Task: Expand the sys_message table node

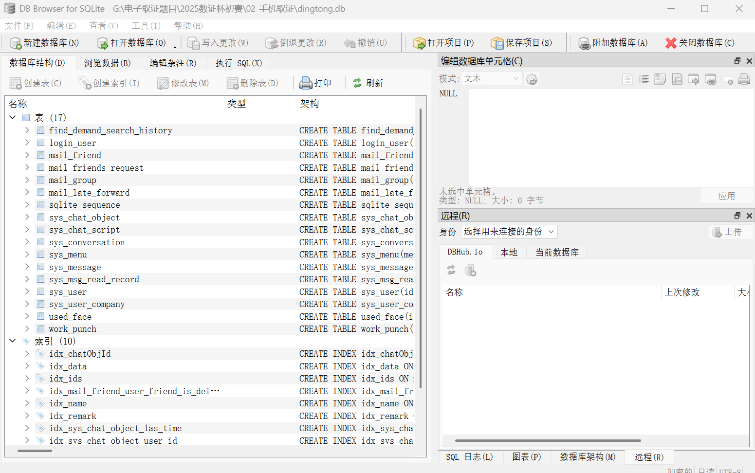Action: tap(27, 267)
